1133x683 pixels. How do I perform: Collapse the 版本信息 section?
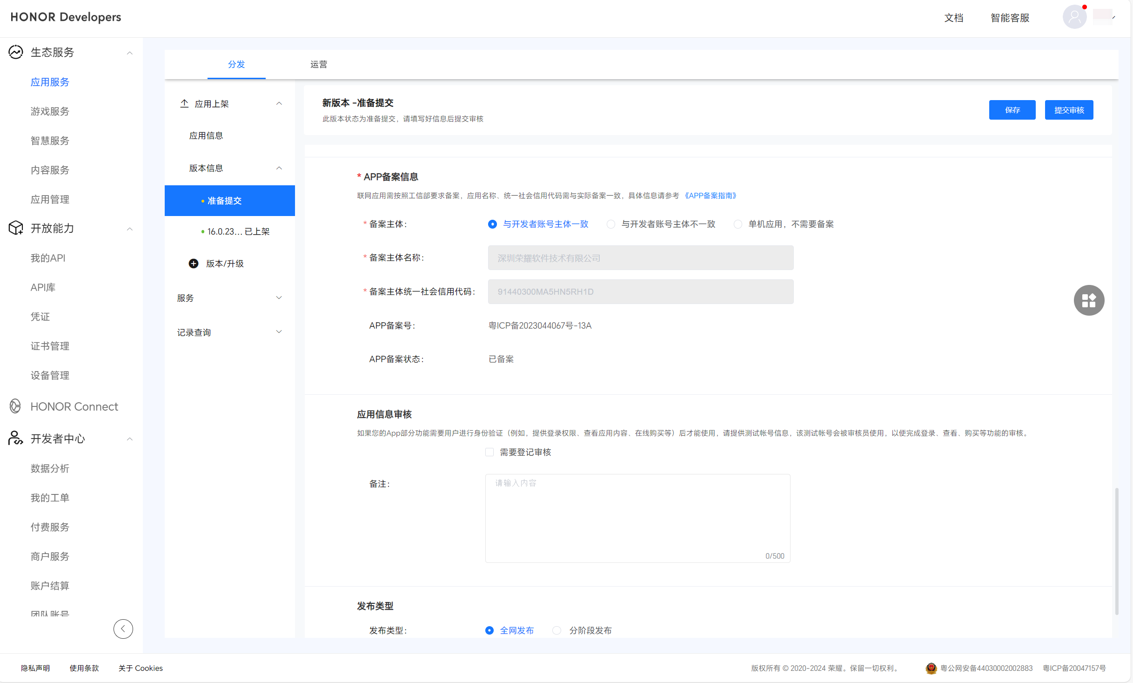(x=279, y=168)
